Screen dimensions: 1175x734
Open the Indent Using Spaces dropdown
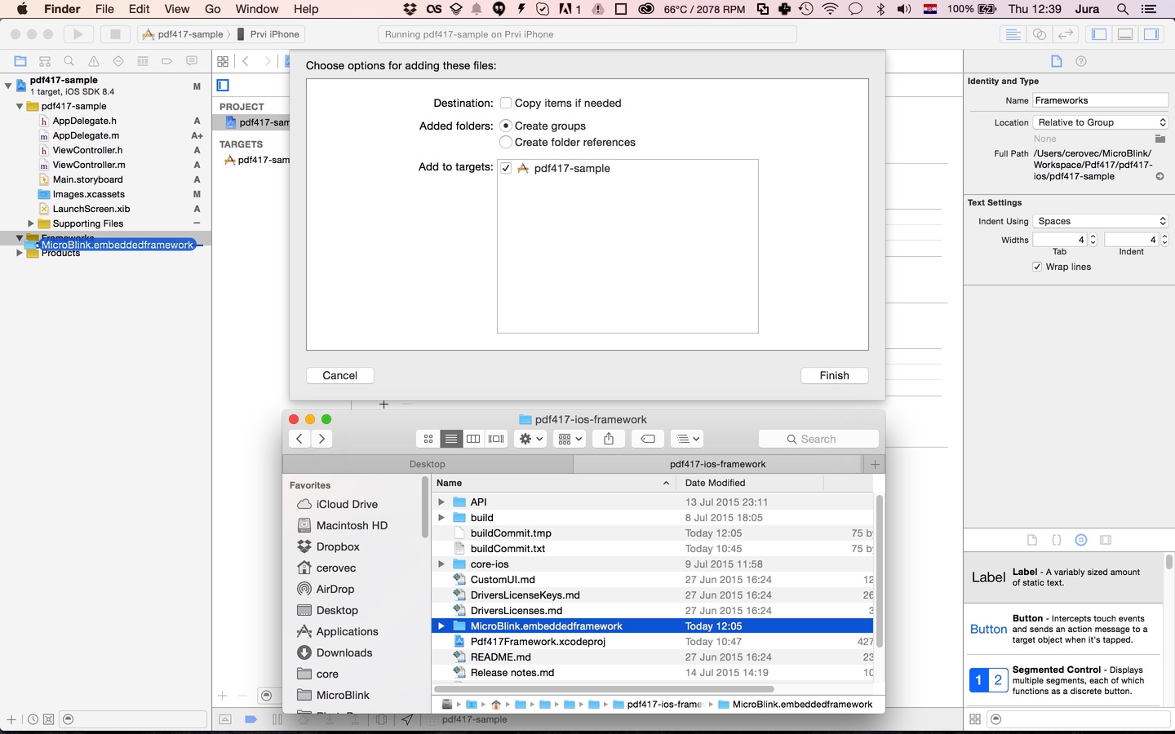1101,221
